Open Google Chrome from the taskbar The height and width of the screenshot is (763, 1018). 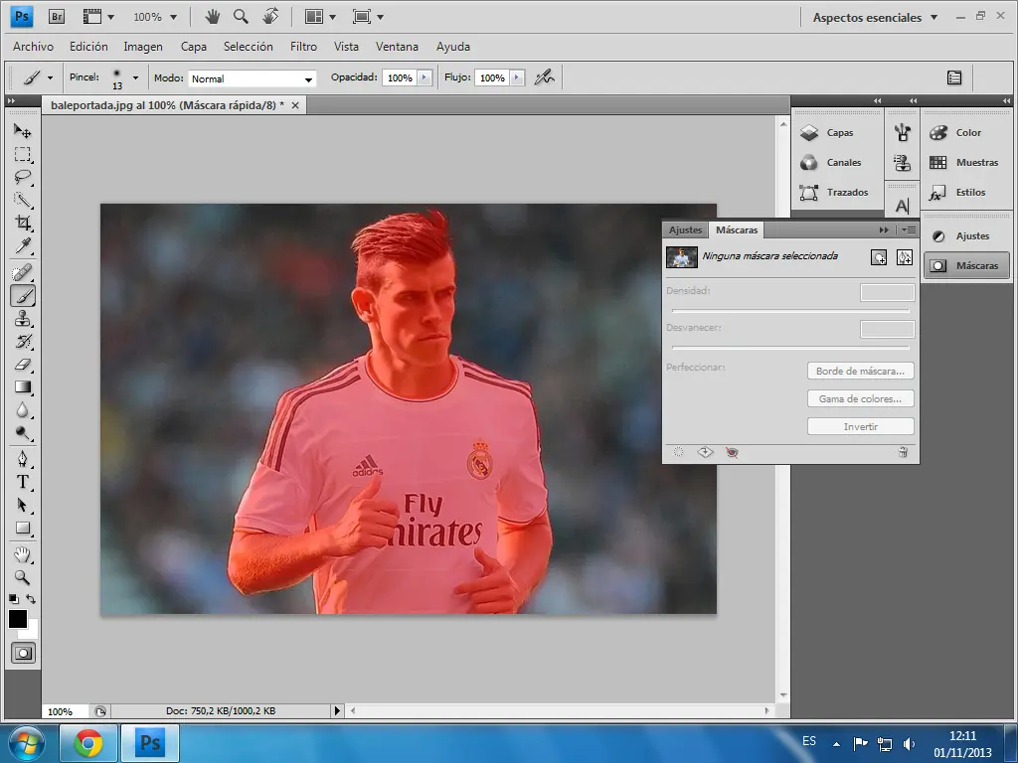[x=88, y=743]
